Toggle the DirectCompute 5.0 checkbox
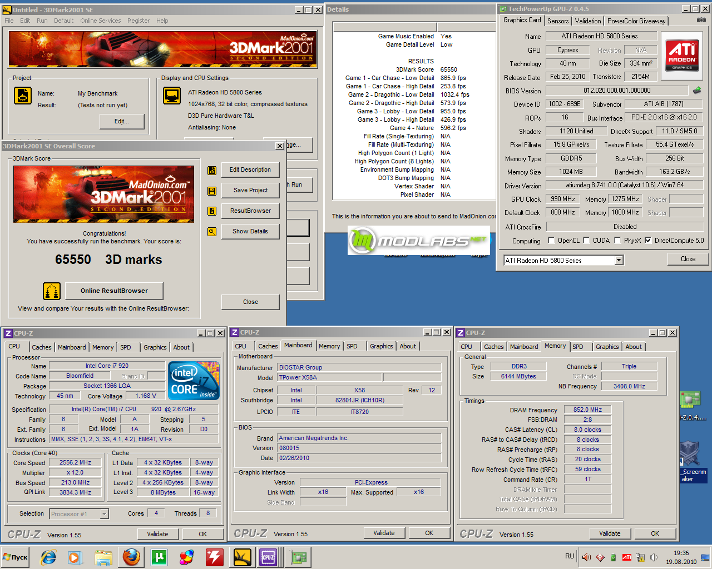Viewport: 712px width, 569px height. pyautogui.click(x=648, y=241)
